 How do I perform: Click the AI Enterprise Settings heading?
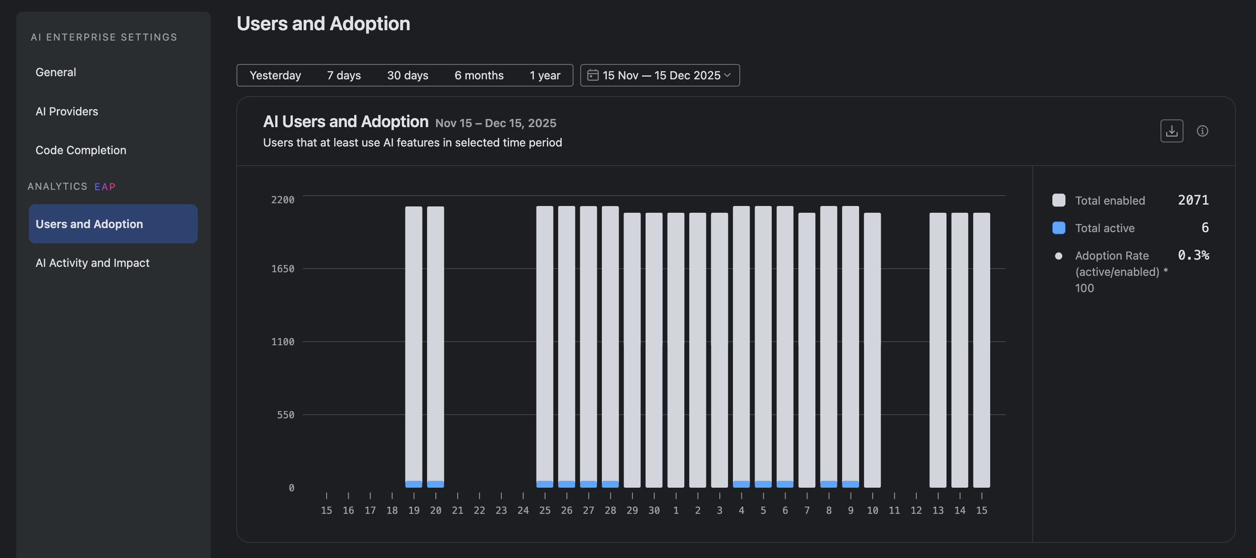[104, 37]
